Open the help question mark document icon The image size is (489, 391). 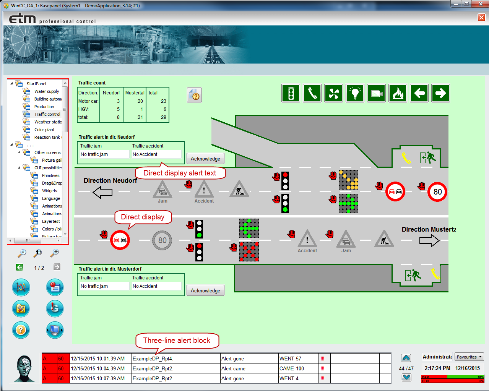pos(195,95)
